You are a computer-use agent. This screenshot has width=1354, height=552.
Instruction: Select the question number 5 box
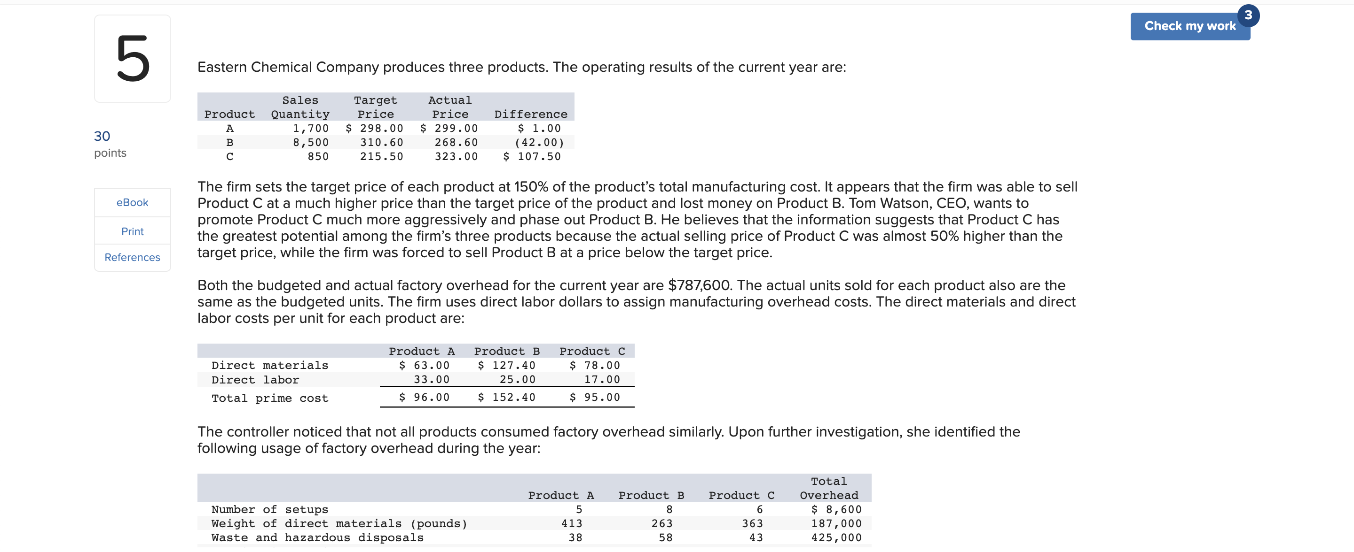pyautogui.click(x=133, y=59)
